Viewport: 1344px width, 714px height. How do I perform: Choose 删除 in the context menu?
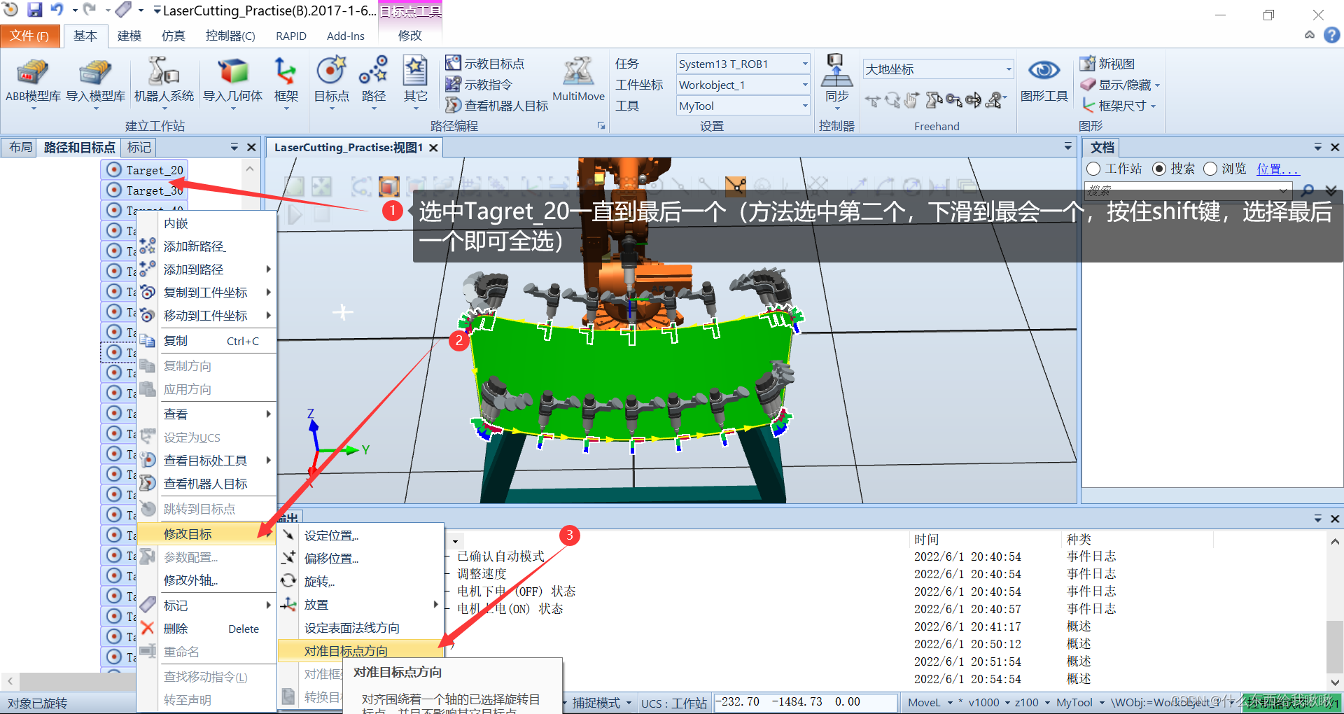click(206, 629)
